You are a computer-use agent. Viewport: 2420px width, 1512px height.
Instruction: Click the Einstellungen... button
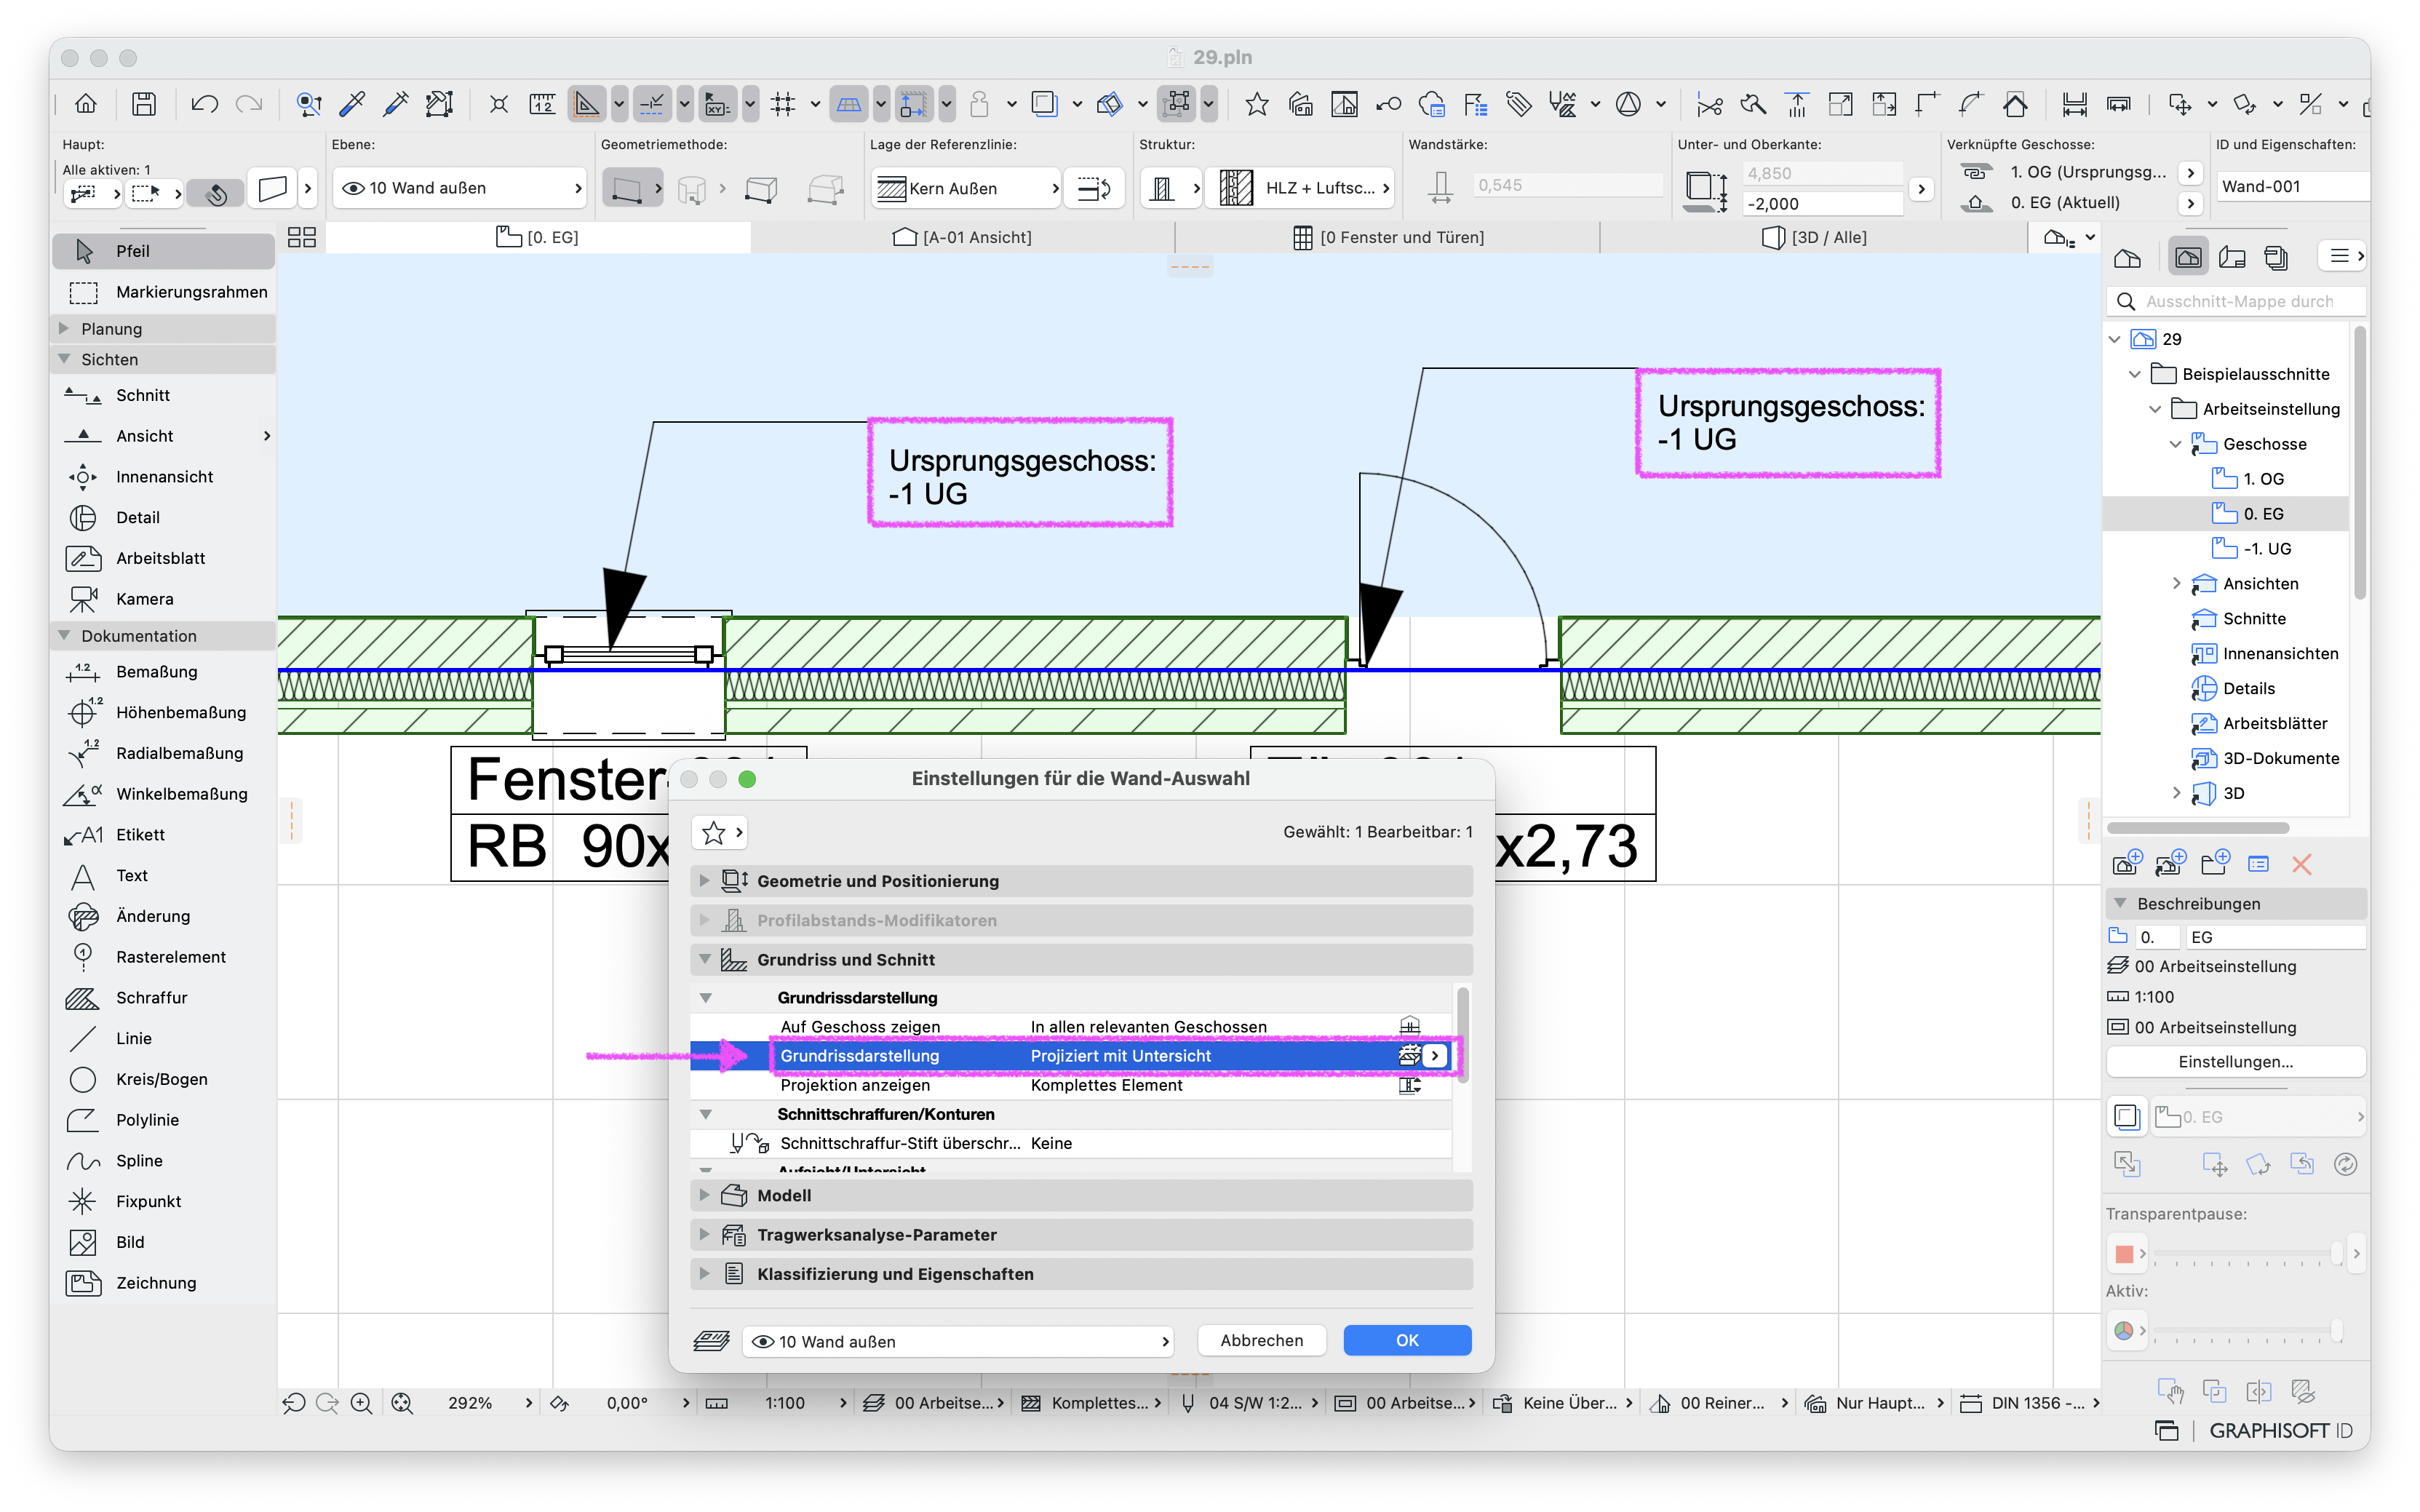tap(2235, 1061)
